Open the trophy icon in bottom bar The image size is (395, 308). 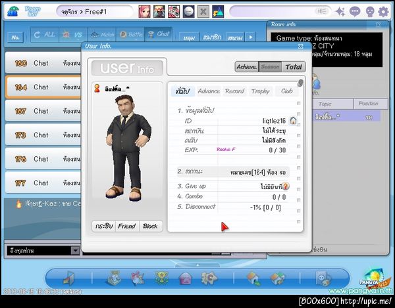[x=161, y=278]
